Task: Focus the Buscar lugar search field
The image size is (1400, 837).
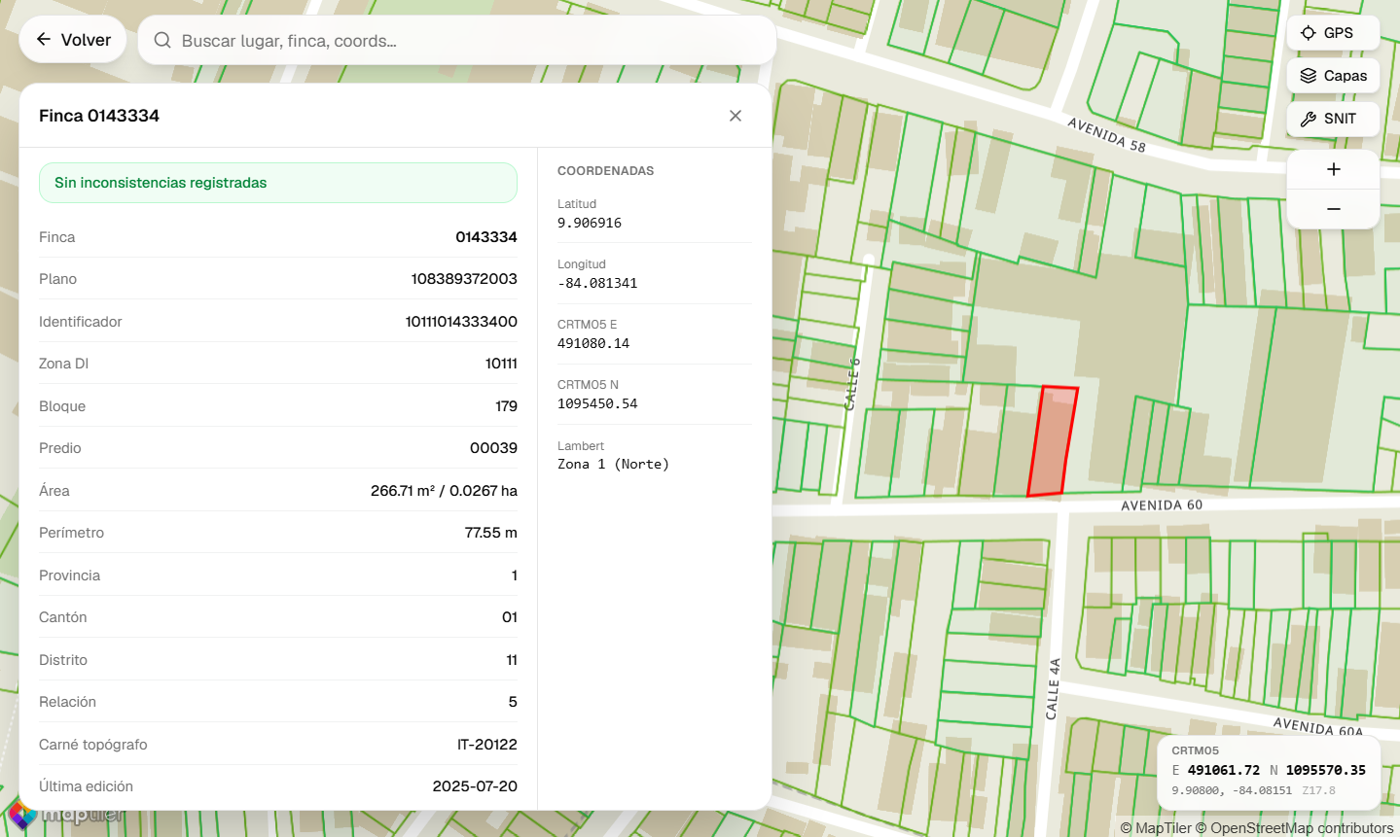Action: (x=467, y=41)
